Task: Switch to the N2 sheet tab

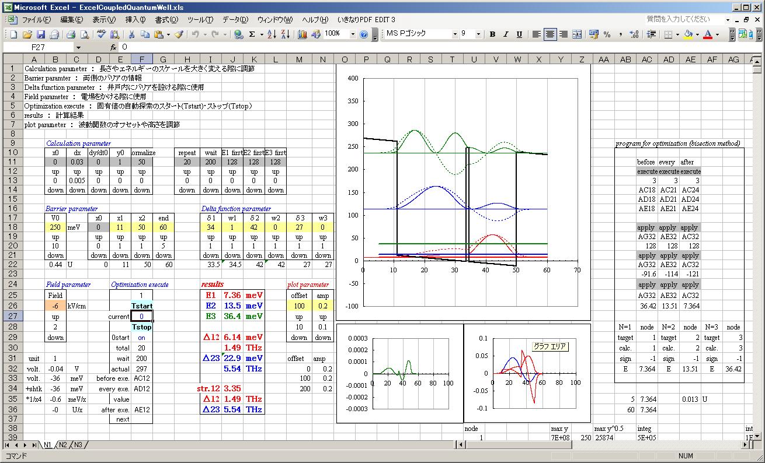Action: click(x=63, y=445)
